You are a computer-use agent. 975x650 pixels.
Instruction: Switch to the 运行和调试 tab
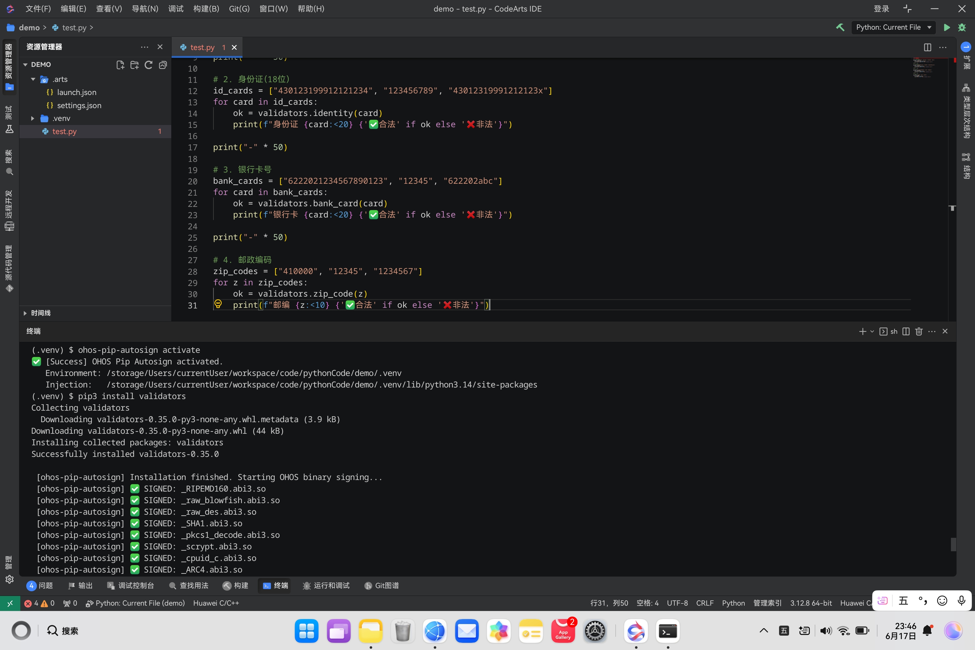(x=326, y=585)
